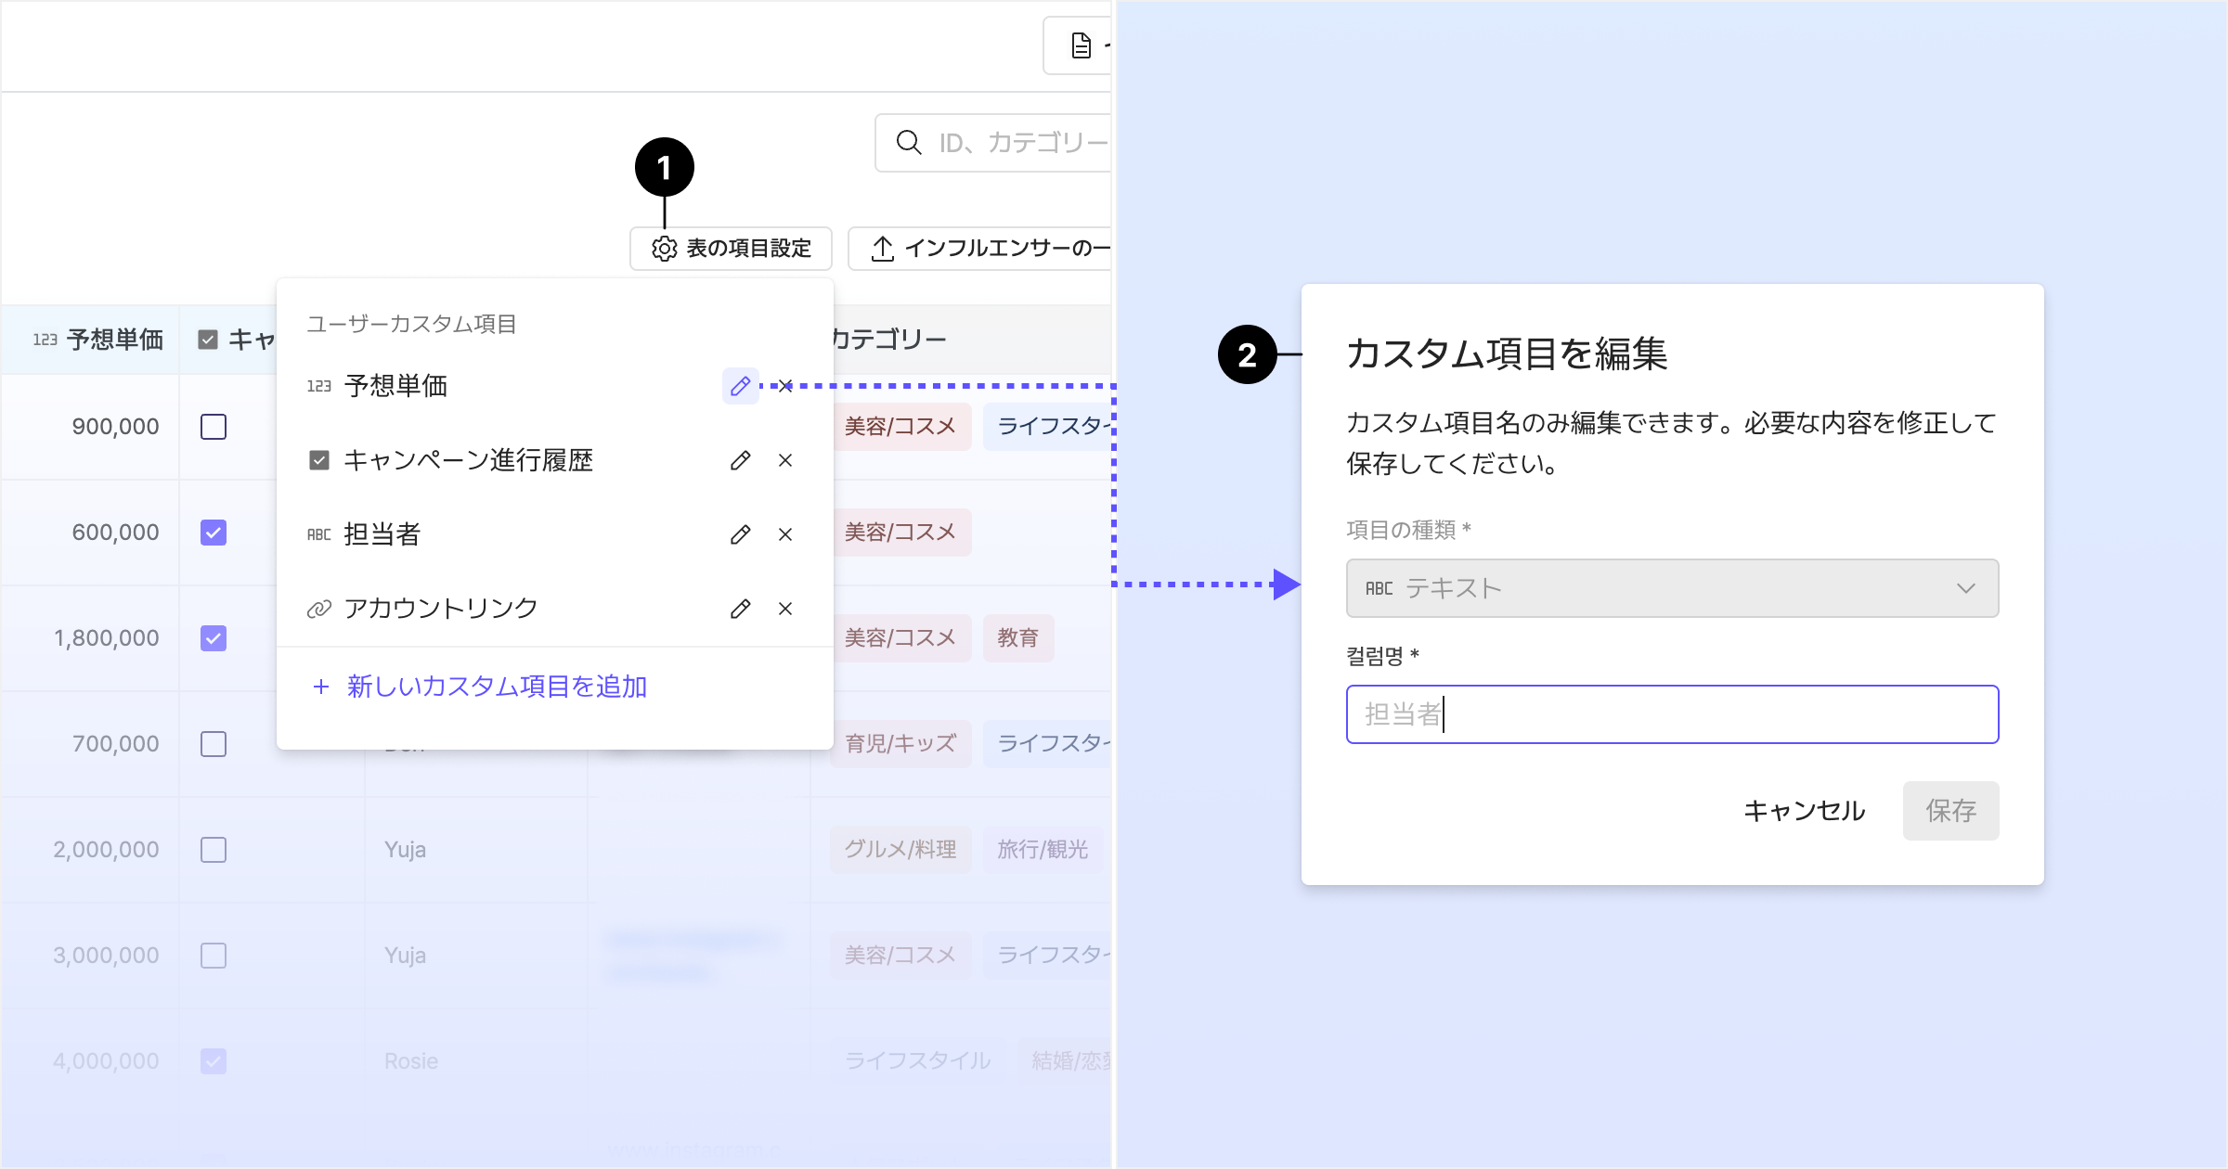Screen dimensions: 2228x1169
Task: Toggle checkbox in the 2,000,000 row
Action: (x=214, y=850)
